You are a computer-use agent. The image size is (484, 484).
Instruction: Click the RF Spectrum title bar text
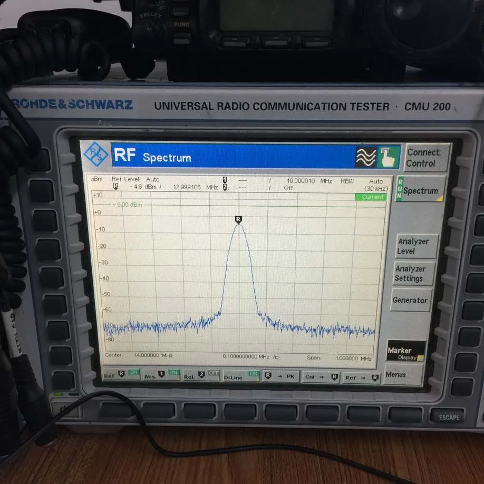[152, 156]
